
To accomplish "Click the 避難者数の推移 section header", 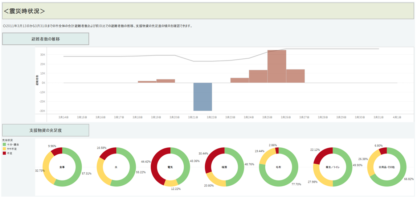I will (x=46, y=39).
